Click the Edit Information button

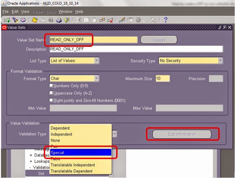point(182,134)
